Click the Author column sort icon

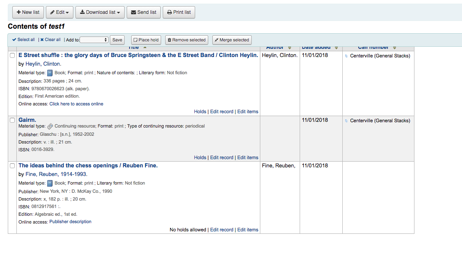289,48
